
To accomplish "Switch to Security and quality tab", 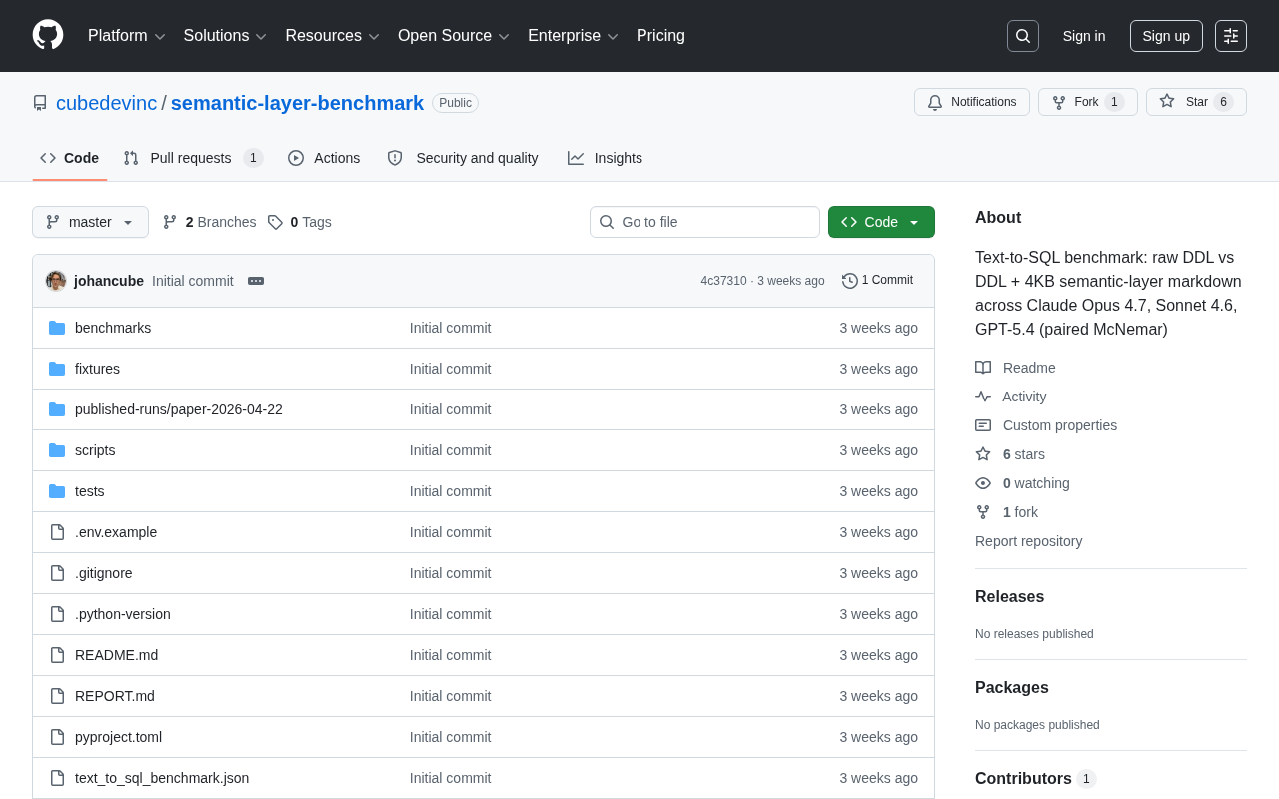I will pyautogui.click(x=463, y=158).
